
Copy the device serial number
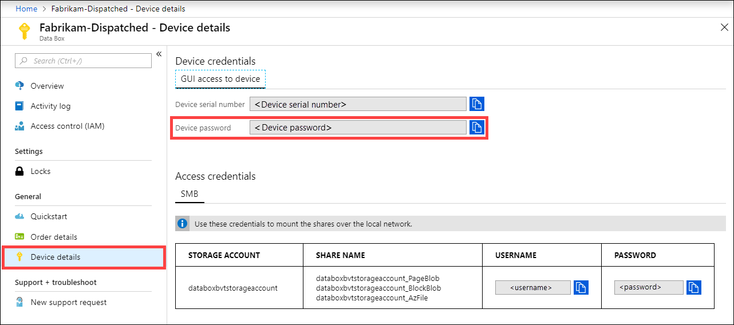(477, 104)
